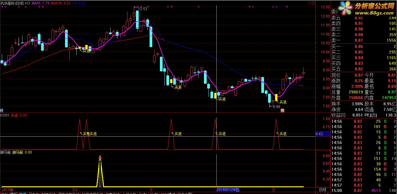Click the 收益(三) 0.051 value
This screenshot has height=194, width=397.
tap(358, 115)
